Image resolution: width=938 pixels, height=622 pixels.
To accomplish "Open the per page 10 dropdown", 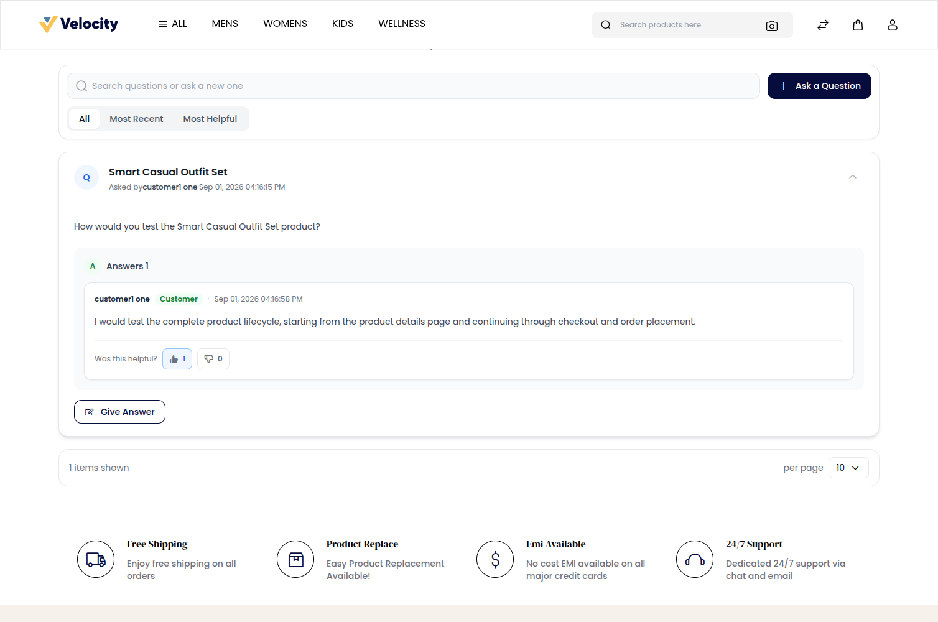I will click(x=848, y=468).
